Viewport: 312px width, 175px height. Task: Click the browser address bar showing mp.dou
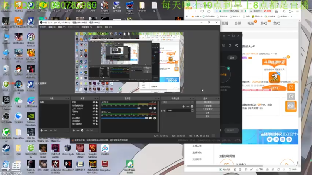[x=231, y=11]
